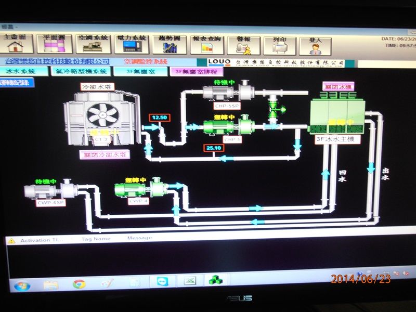Click the 列印 print button
Screen dimensions: 416x312
280,45
